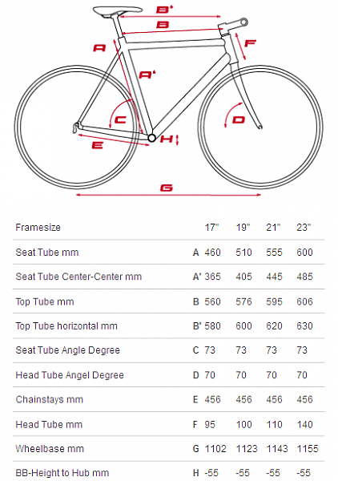The height and width of the screenshot is (481, 338).
Task: Click the BB-Height to Hub mm label
Action: (62, 473)
